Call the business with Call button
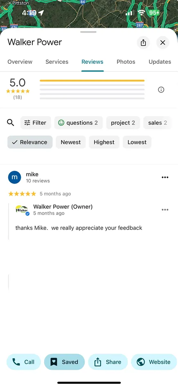 [x=23, y=362]
